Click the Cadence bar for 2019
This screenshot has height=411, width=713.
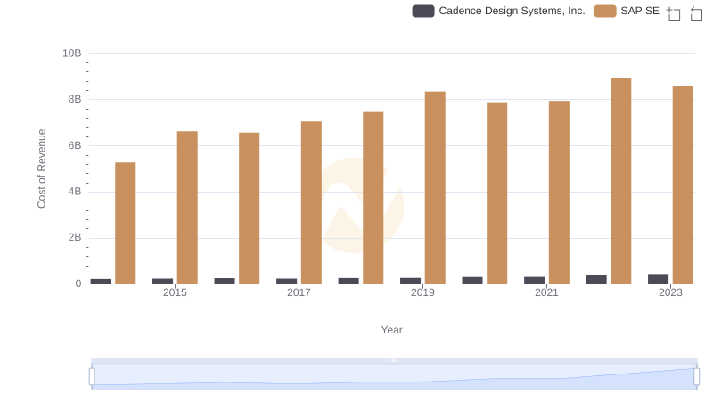point(411,281)
